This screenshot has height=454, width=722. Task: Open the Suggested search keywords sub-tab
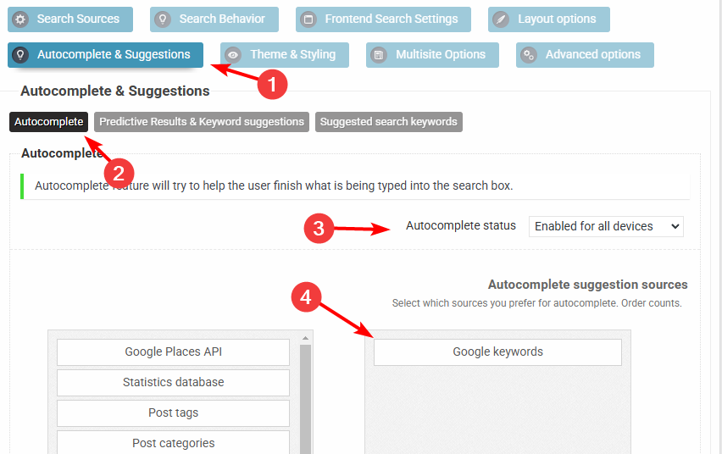point(389,122)
